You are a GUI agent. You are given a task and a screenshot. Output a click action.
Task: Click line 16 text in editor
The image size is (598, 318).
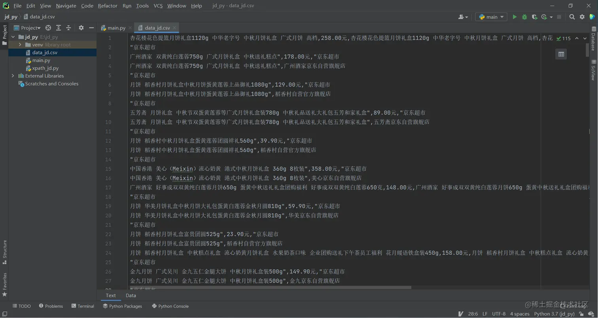coord(246,178)
